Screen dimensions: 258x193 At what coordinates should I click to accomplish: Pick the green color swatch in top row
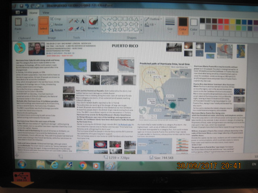coord(238,22)
